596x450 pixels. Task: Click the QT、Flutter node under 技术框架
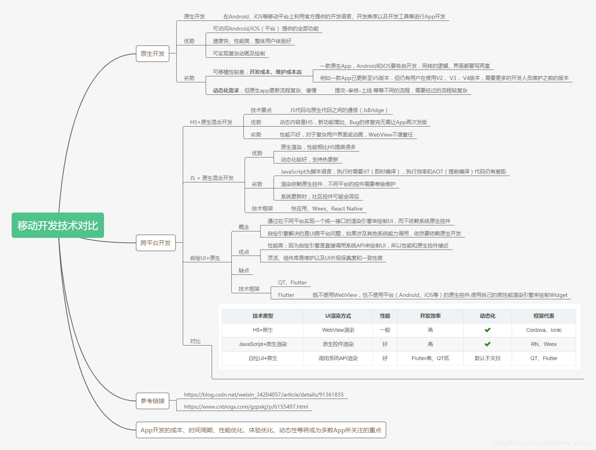[292, 282]
